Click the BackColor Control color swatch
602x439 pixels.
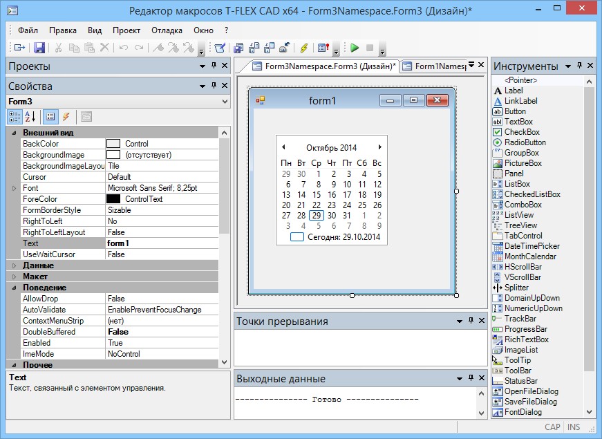click(113, 144)
